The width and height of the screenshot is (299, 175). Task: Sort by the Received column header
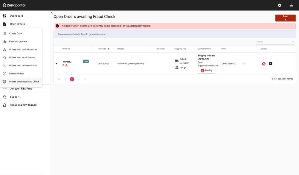tap(102, 49)
